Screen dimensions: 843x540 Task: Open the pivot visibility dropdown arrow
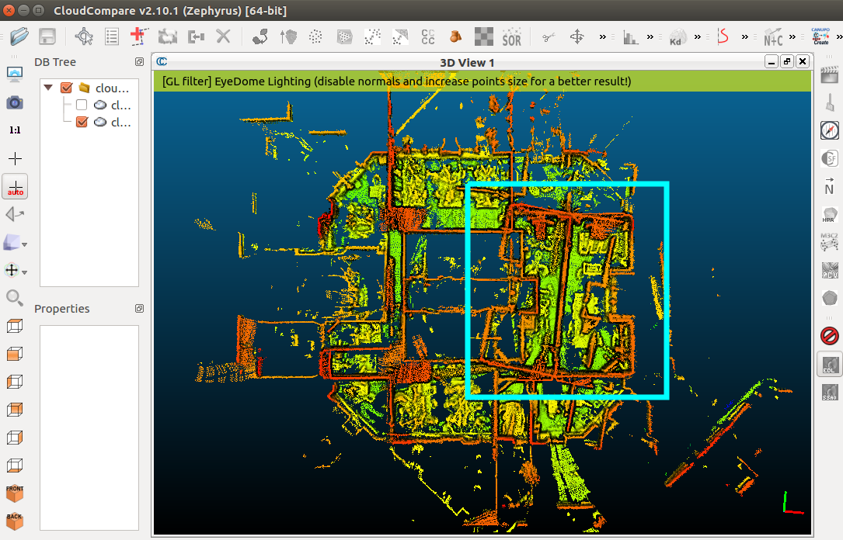[25, 272]
